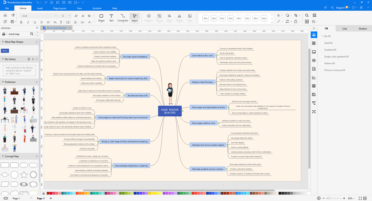Select the Pattern fill option

(x=329, y=63)
